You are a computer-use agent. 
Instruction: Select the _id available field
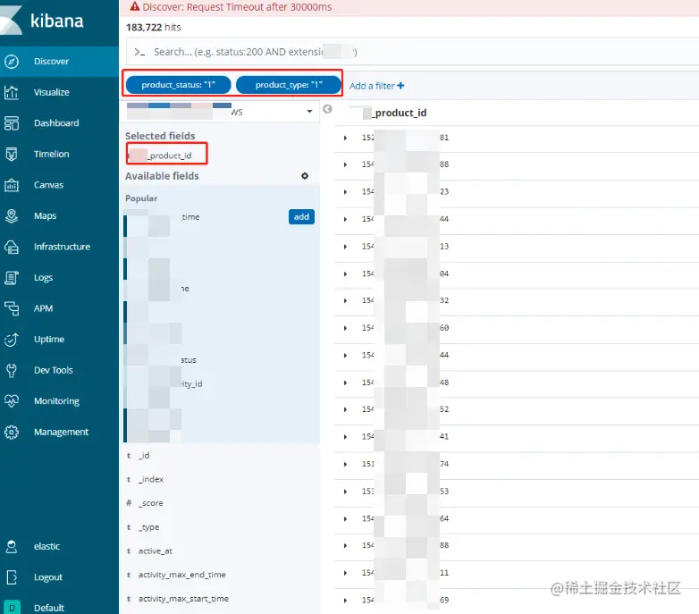pyautogui.click(x=144, y=456)
